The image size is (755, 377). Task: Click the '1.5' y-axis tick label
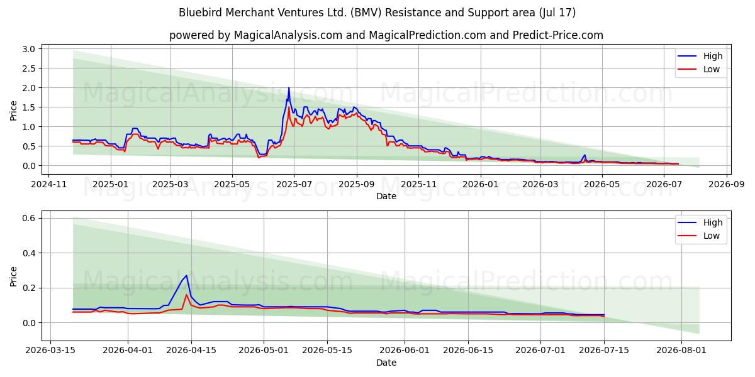(28, 107)
